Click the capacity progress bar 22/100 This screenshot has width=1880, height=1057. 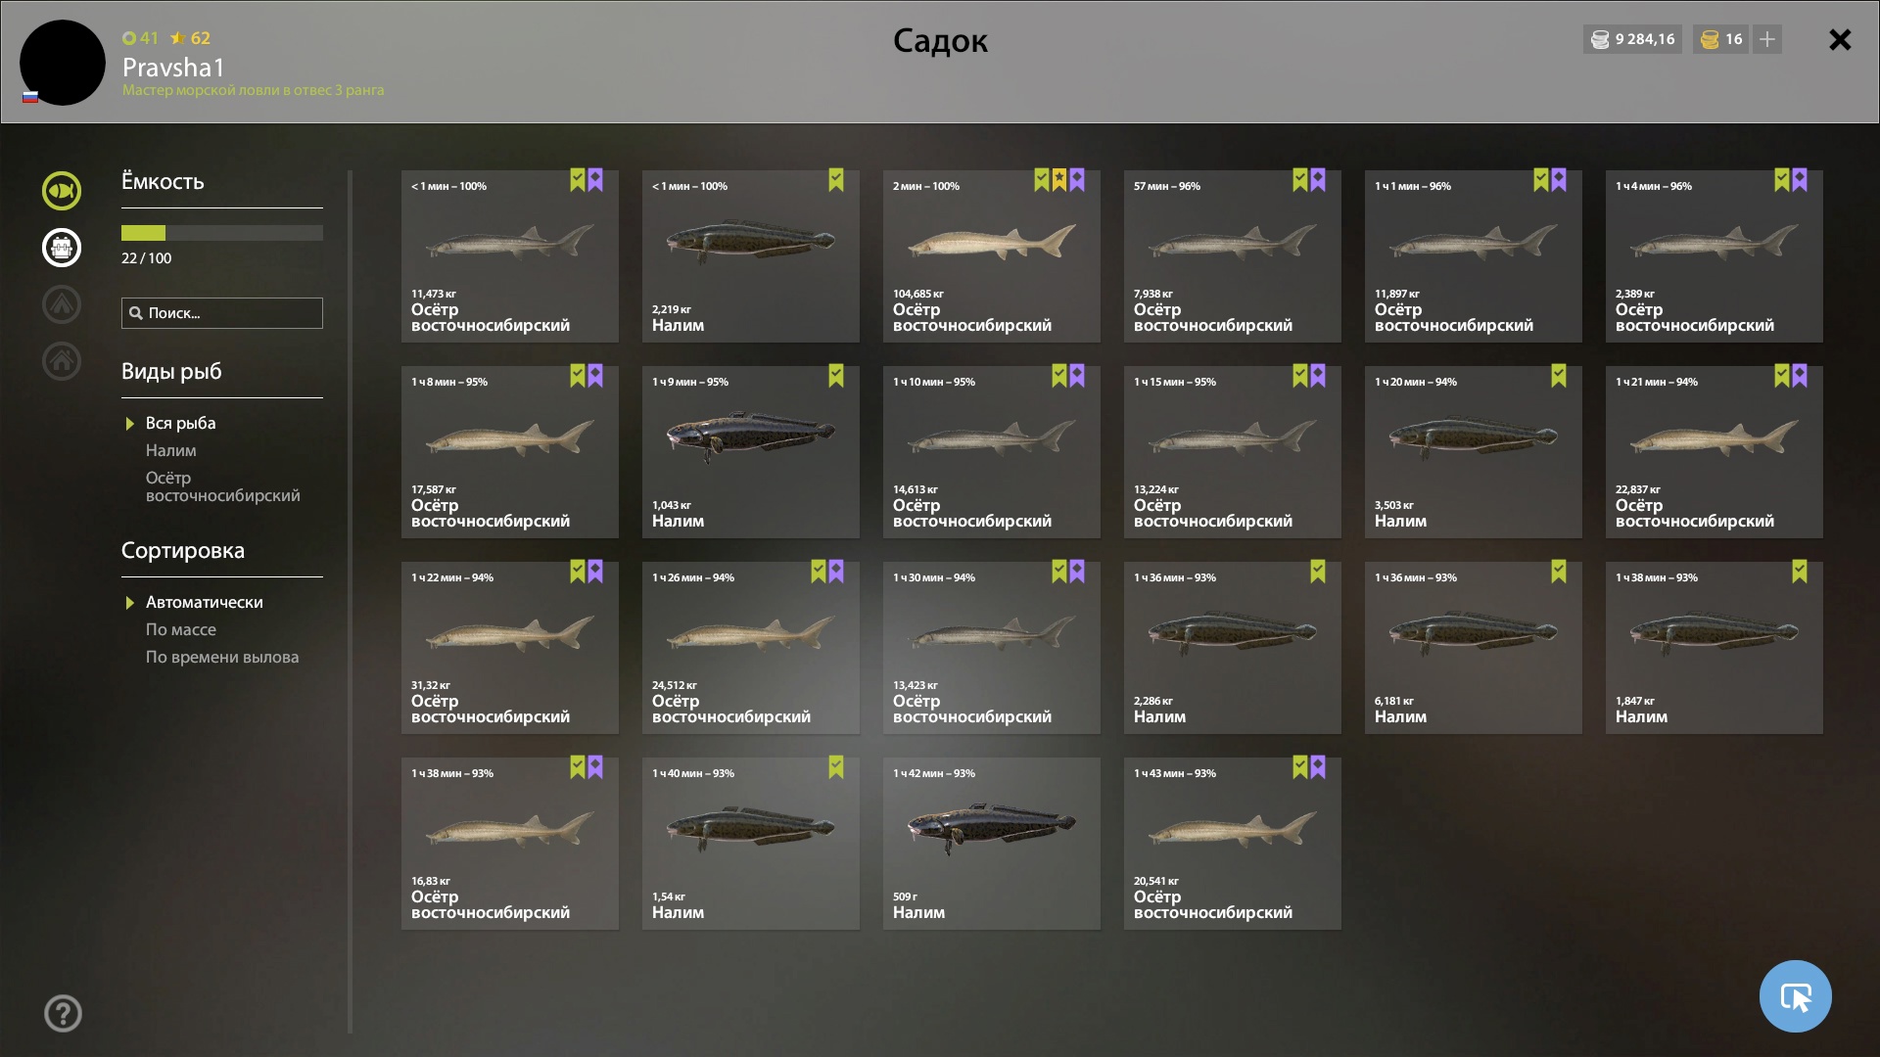222,233
